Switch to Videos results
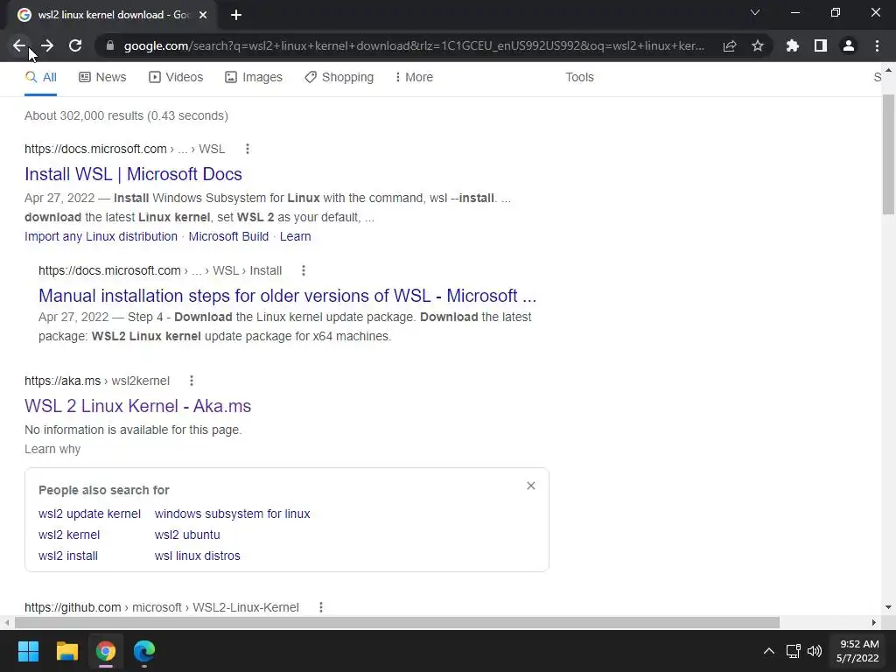Viewport: 896px width, 672px height. 176,77
